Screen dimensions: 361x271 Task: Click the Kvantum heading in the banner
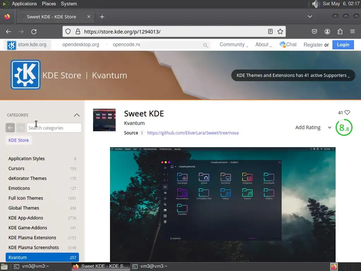point(109,76)
